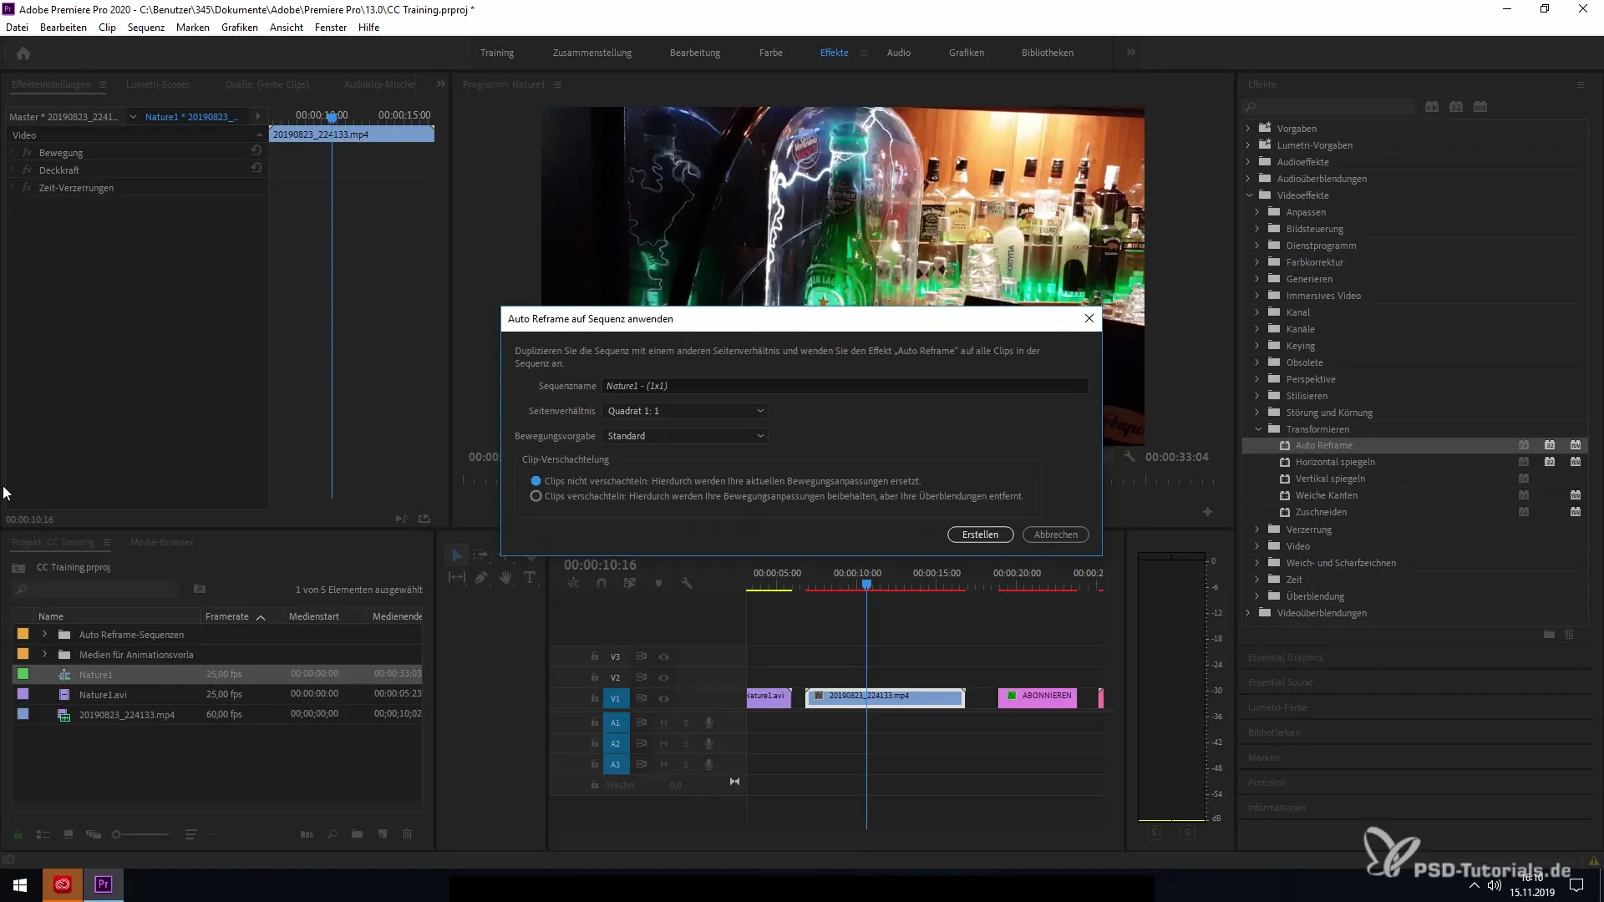Click the trash icon in project panel
This screenshot has height=902, width=1604.
[x=408, y=834]
